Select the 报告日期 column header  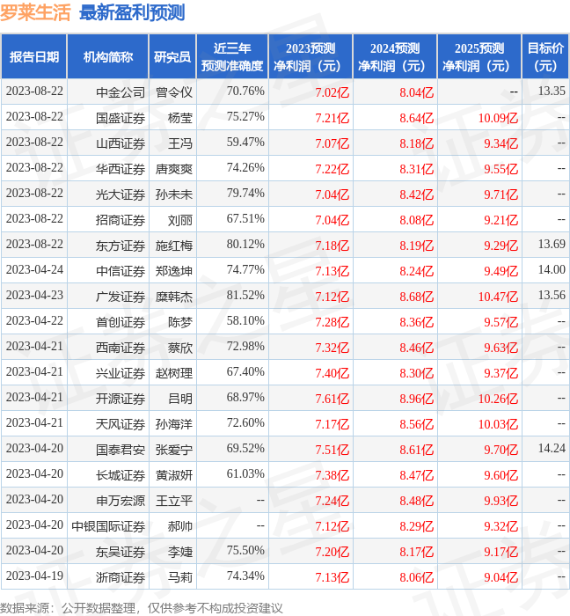(34, 56)
